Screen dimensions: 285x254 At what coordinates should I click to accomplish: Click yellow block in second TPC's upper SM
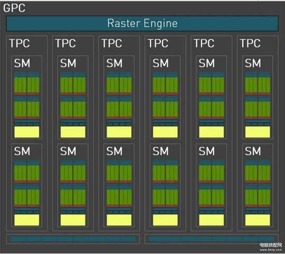(73, 132)
